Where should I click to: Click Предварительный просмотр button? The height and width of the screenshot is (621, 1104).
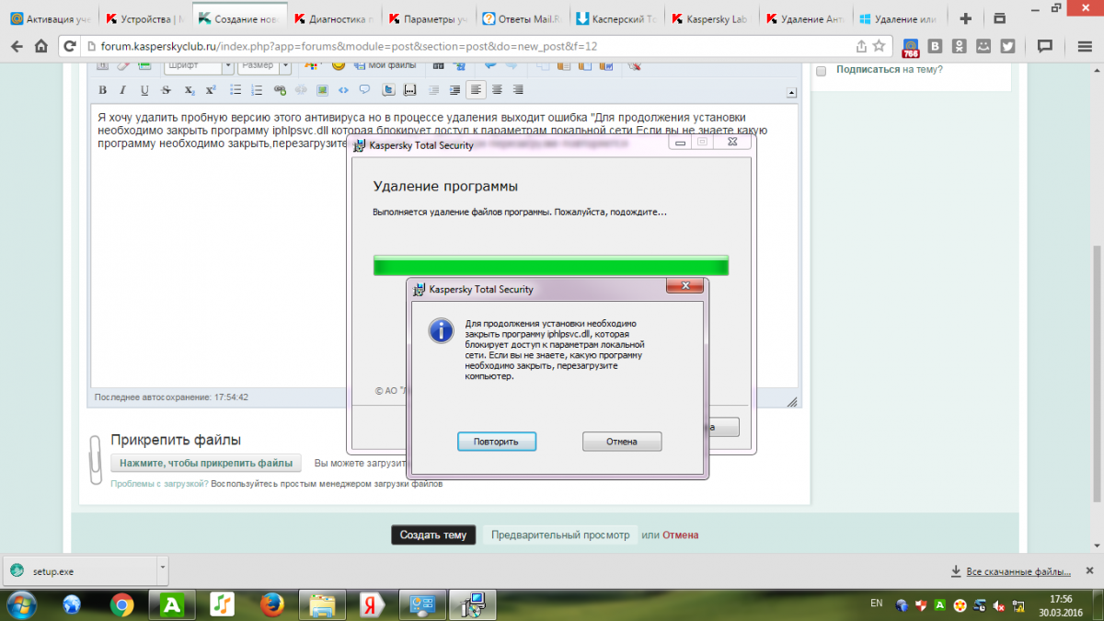[560, 535]
